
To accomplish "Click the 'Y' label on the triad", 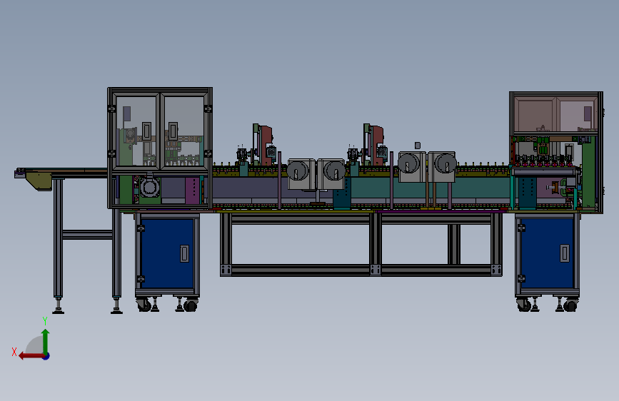I will (x=45, y=321).
